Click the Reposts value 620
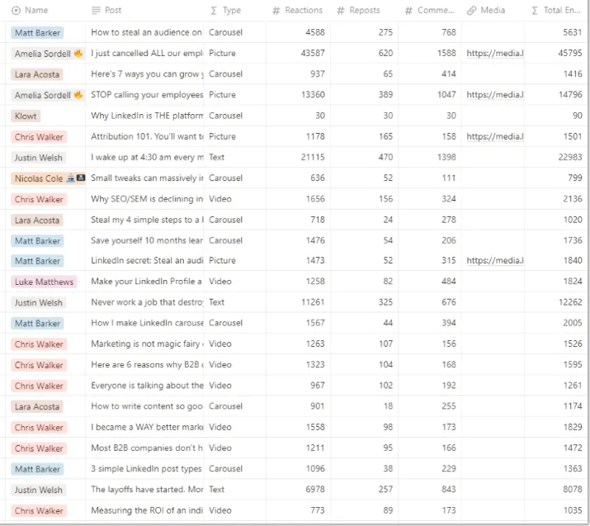 tap(385, 54)
